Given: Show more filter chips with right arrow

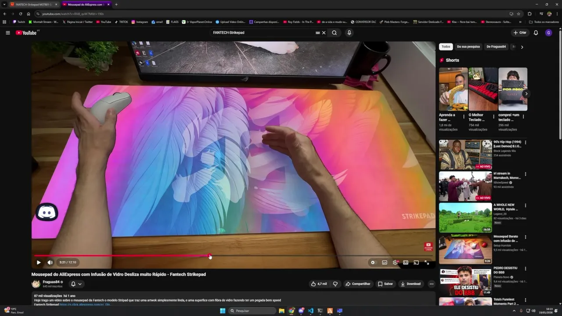Looking at the screenshot, I should coord(522,47).
